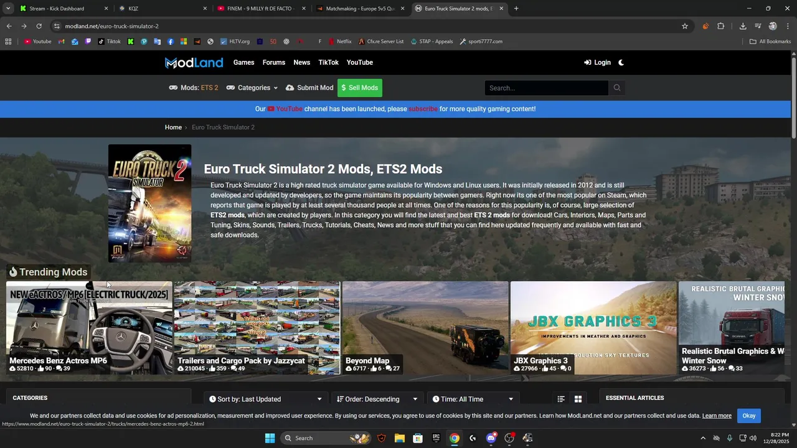Open YouTube in top navigation
The height and width of the screenshot is (448, 797).
click(360, 62)
